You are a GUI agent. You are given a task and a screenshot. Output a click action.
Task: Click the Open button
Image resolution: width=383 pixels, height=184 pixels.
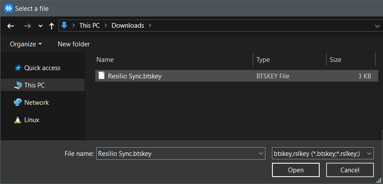tap(295, 170)
